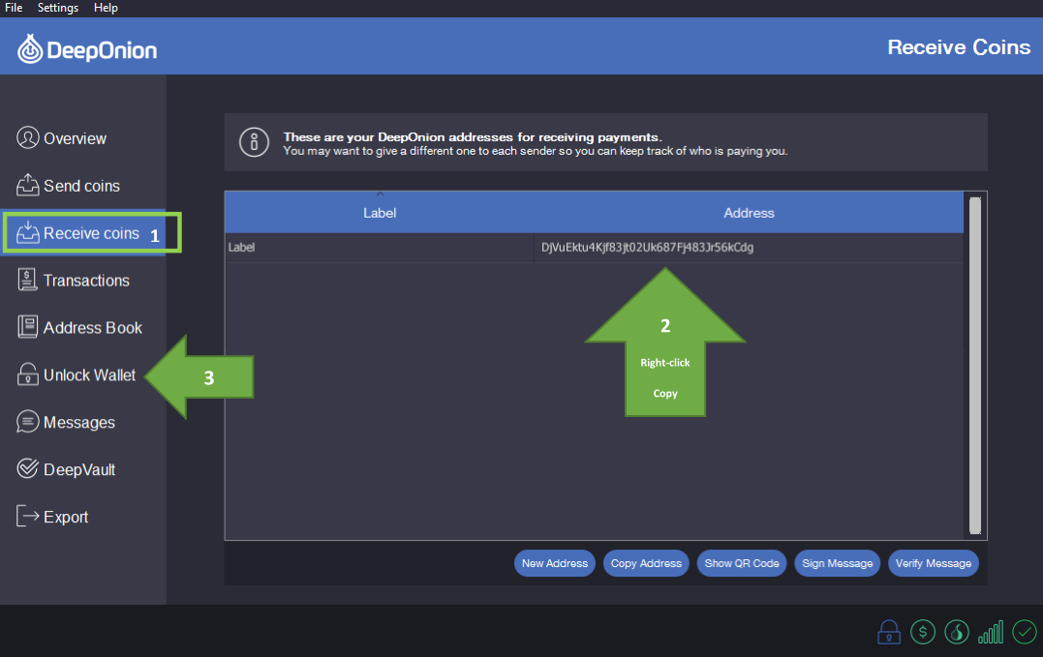Click the Export arrow icon
The width and height of the screenshot is (1043, 657).
(x=27, y=516)
